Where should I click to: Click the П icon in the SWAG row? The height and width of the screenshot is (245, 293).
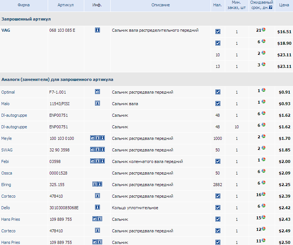[97, 150]
